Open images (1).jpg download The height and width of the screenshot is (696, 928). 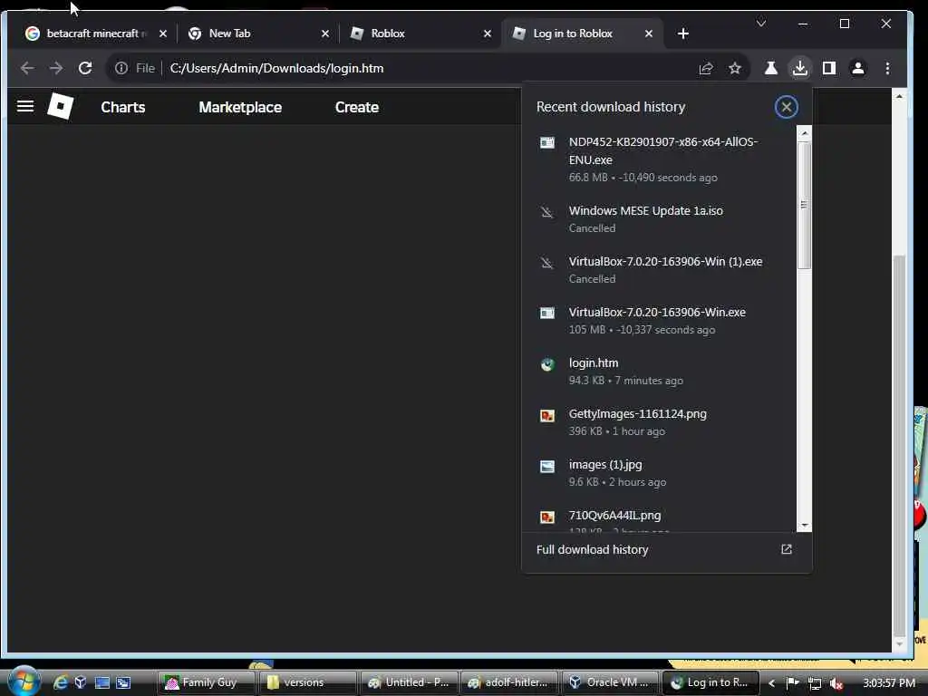pos(660,473)
